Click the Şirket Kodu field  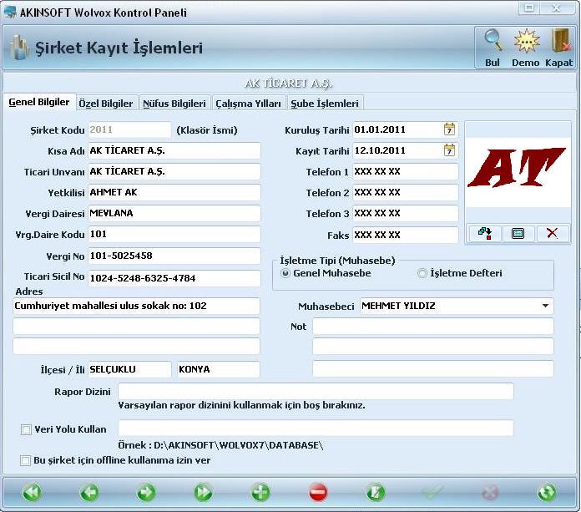pyautogui.click(x=129, y=129)
